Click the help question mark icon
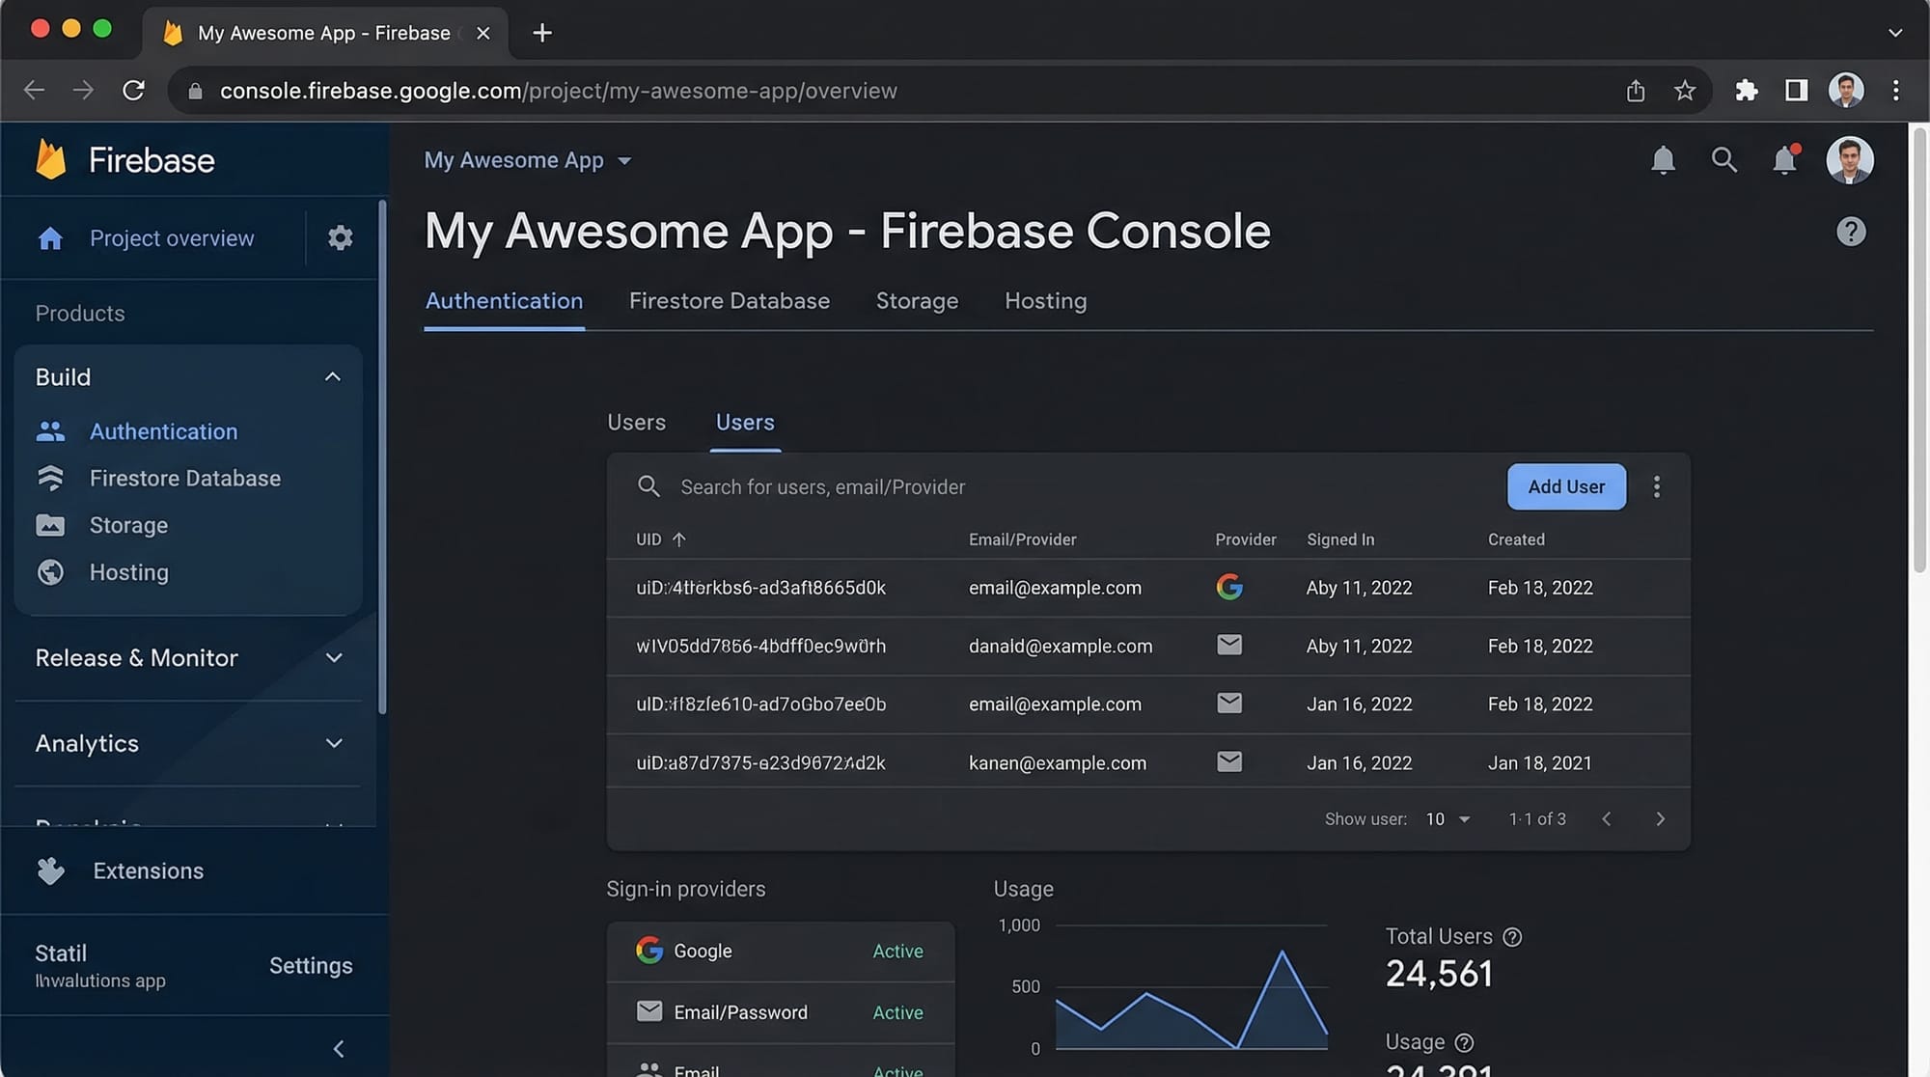The height and width of the screenshot is (1077, 1930). (x=1850, y=232)
